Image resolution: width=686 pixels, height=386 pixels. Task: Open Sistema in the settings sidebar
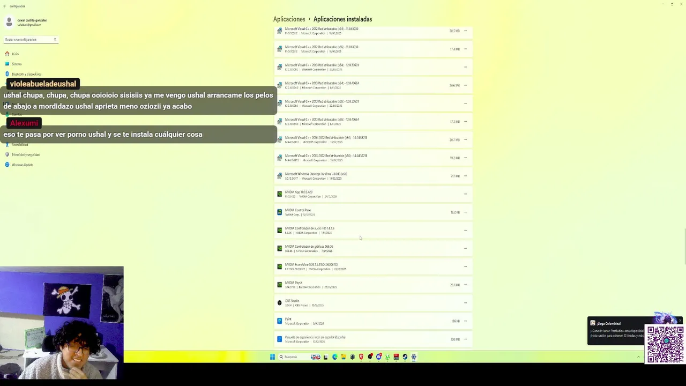(13, 64)
